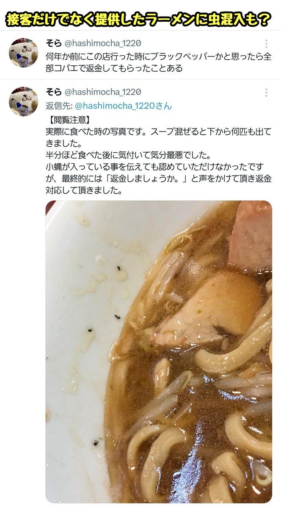Open the reply tweet's three-dot more menu
Viewport: 281px width, 509px height.
(x=266, y=92)
